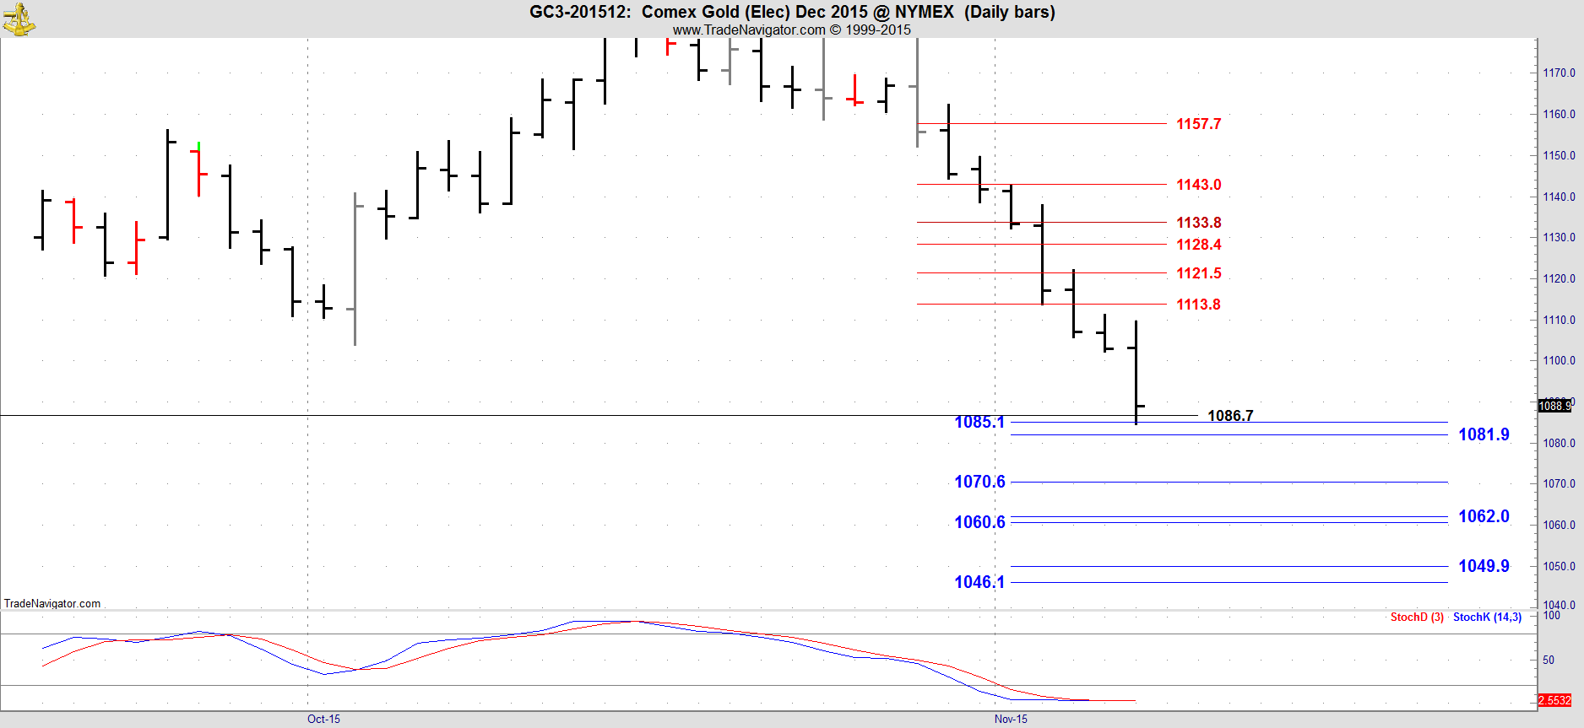Click the red 1133.8 price level label

[1198, 223]
